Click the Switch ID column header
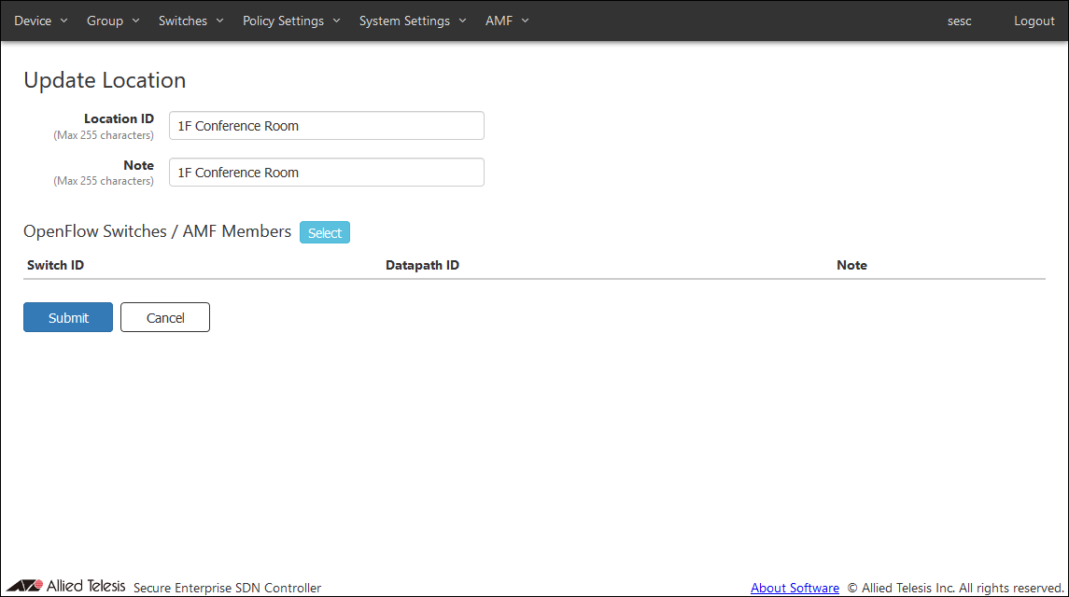 [x=56, y=265]
